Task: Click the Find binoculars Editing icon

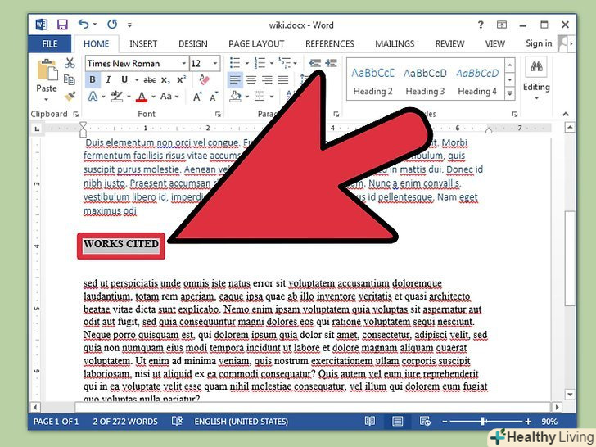Action: click(x=536, y=67)
